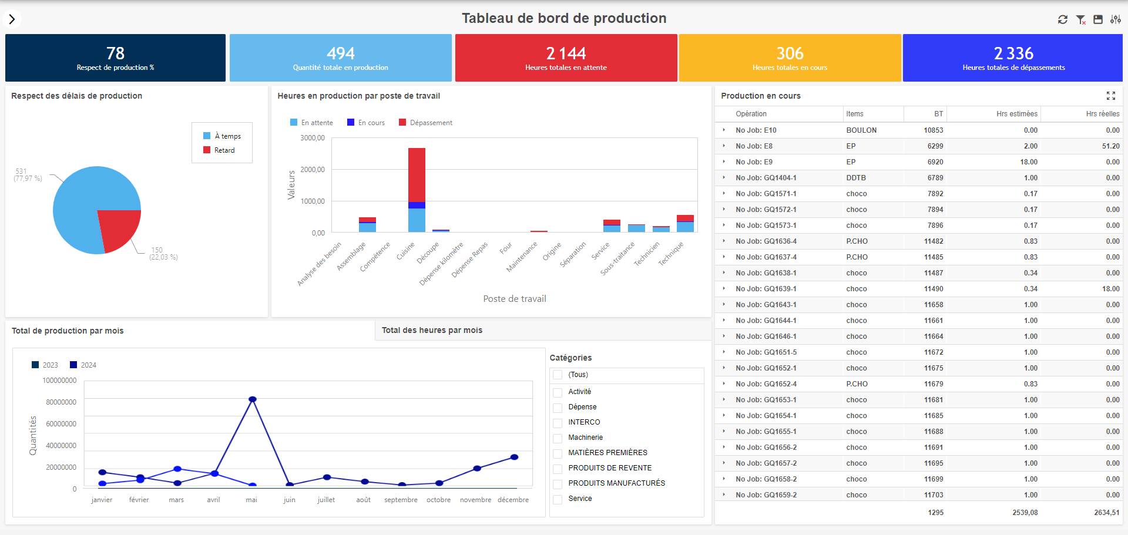Click Hrs réelles value 18.00 for GQ1639-1
This screenshot has width=1128, height=535.
pyautogui.click(x=1111, y=289)
